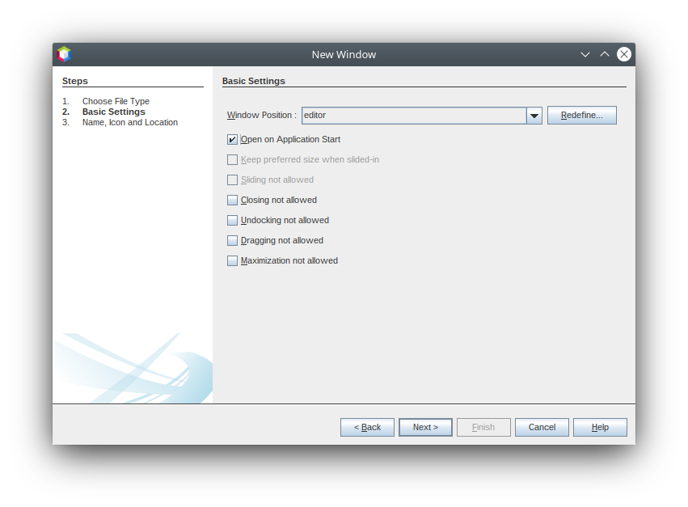Viewport: 688px width, 507px height.
Task: Click the Basic Settings step
Action: coord(114,112)
